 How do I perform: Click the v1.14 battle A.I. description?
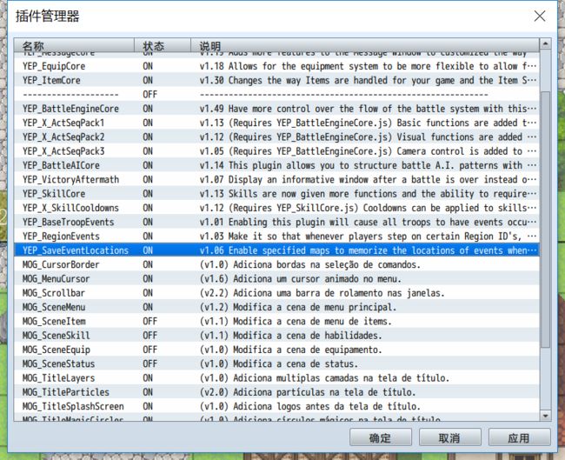click(368, 165)
